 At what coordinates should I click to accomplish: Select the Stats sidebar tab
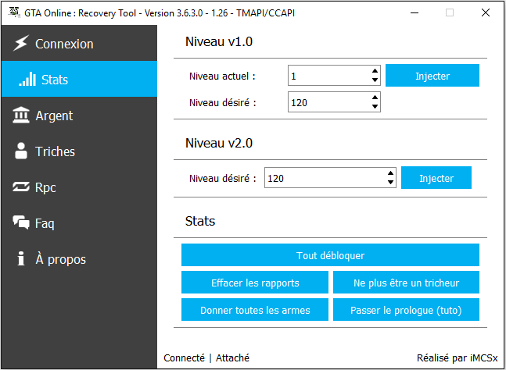point(79,79)
